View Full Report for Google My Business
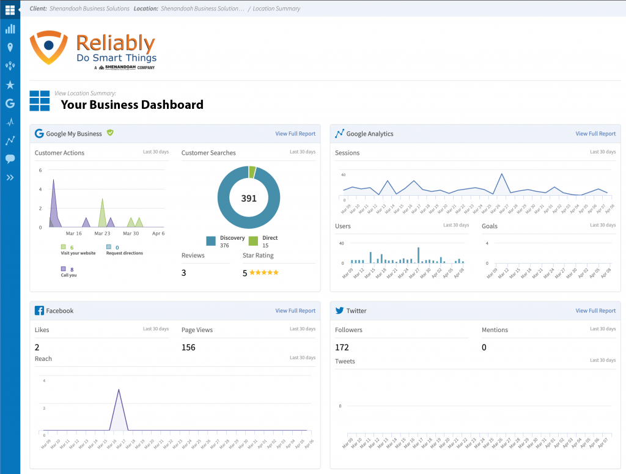 coord(295,134)
